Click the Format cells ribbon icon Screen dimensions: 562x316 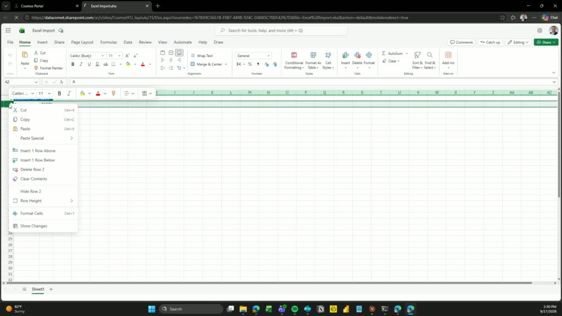click(369, 55)
